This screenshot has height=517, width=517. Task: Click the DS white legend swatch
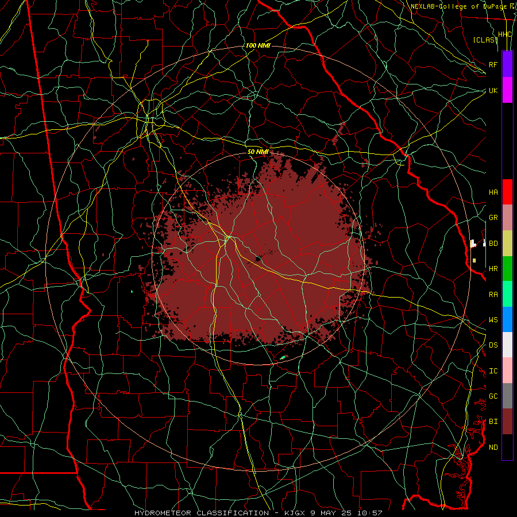(507, 345)
